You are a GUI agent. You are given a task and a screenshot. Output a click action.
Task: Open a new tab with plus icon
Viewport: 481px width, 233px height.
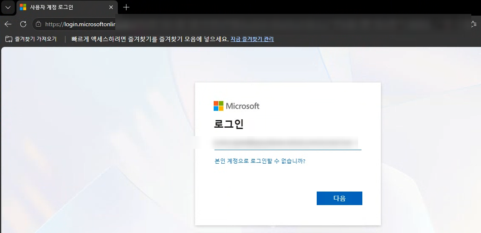[x=126, y=7]
